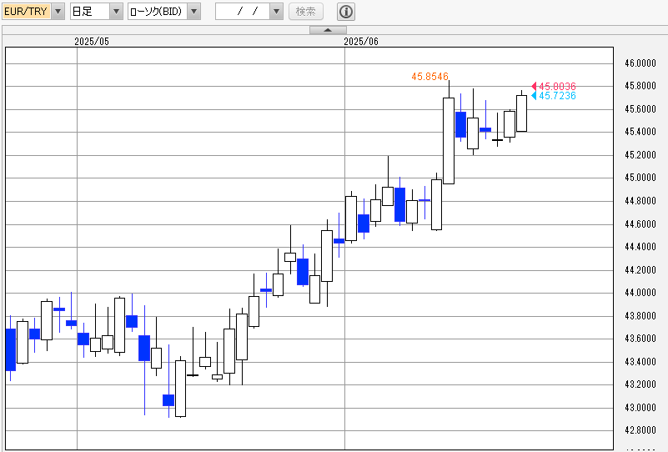Click the 44.0000 price axis label
668x452 pixels.
640,293
